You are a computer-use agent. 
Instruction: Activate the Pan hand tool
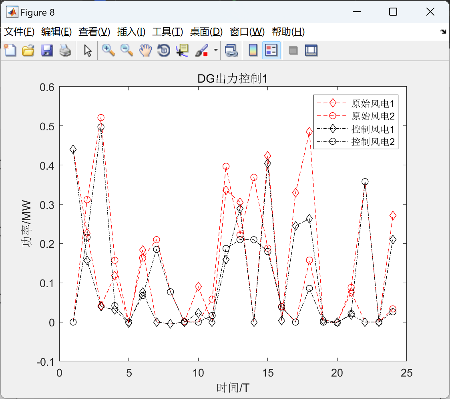[x=145, y=50]
